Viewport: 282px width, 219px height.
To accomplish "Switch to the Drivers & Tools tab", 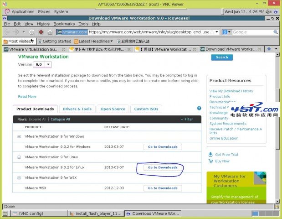I will (x=77, y=109).
